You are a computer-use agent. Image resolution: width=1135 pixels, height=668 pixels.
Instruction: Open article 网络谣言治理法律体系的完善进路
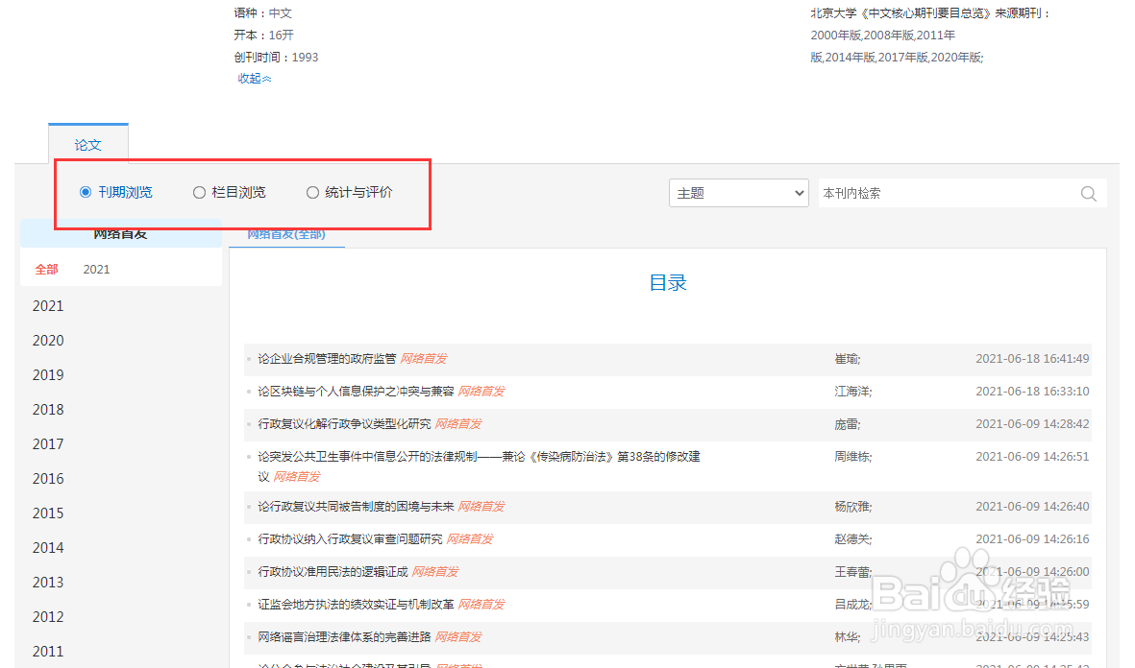[x=345, y=637]
